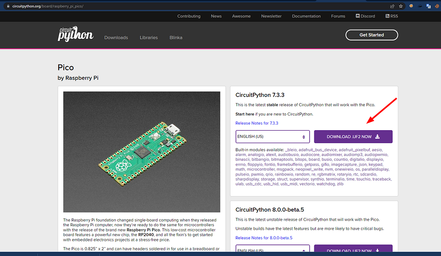Open the cookie extension icon
Viewport: 441px width, 256px height.
click(437, 6)
